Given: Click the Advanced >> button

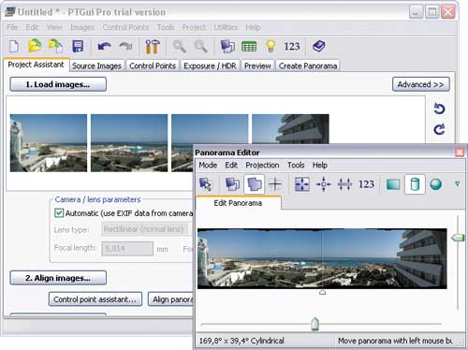Looking at the screenshot, I should [420, 84].
